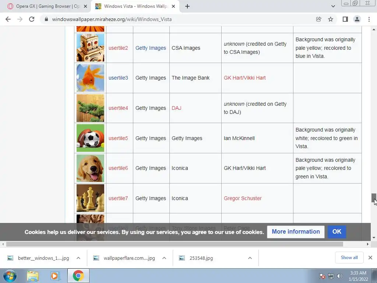Click the usertile6 link

(x=118, y=168)
